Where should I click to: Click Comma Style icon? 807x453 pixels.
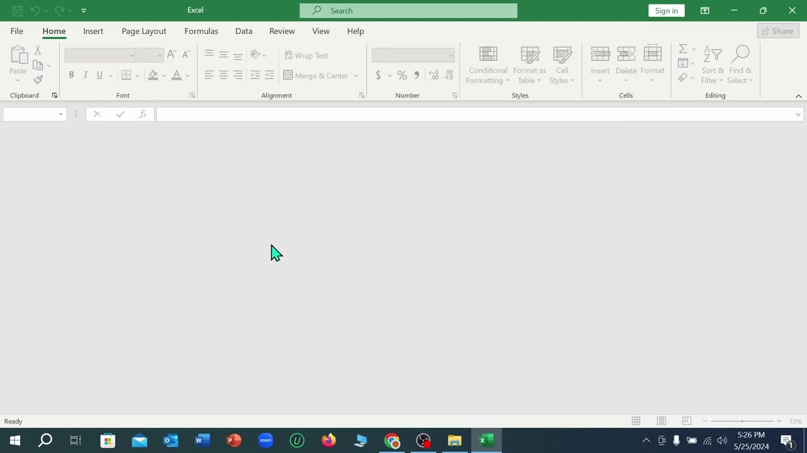[x=417, y=75]
